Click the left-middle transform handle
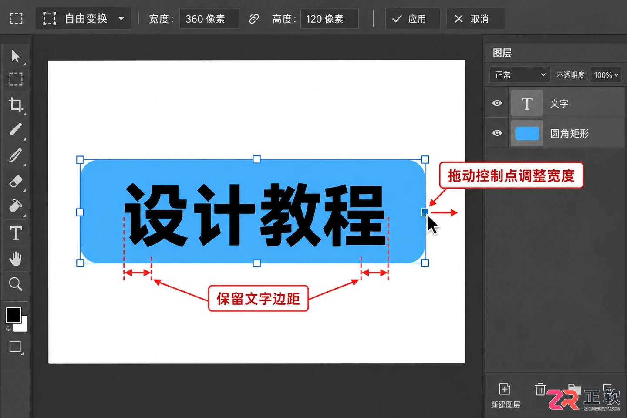Image resolution: width=627 pixels, height=418 pixels. pyautogui.click(x=80, y=212)
